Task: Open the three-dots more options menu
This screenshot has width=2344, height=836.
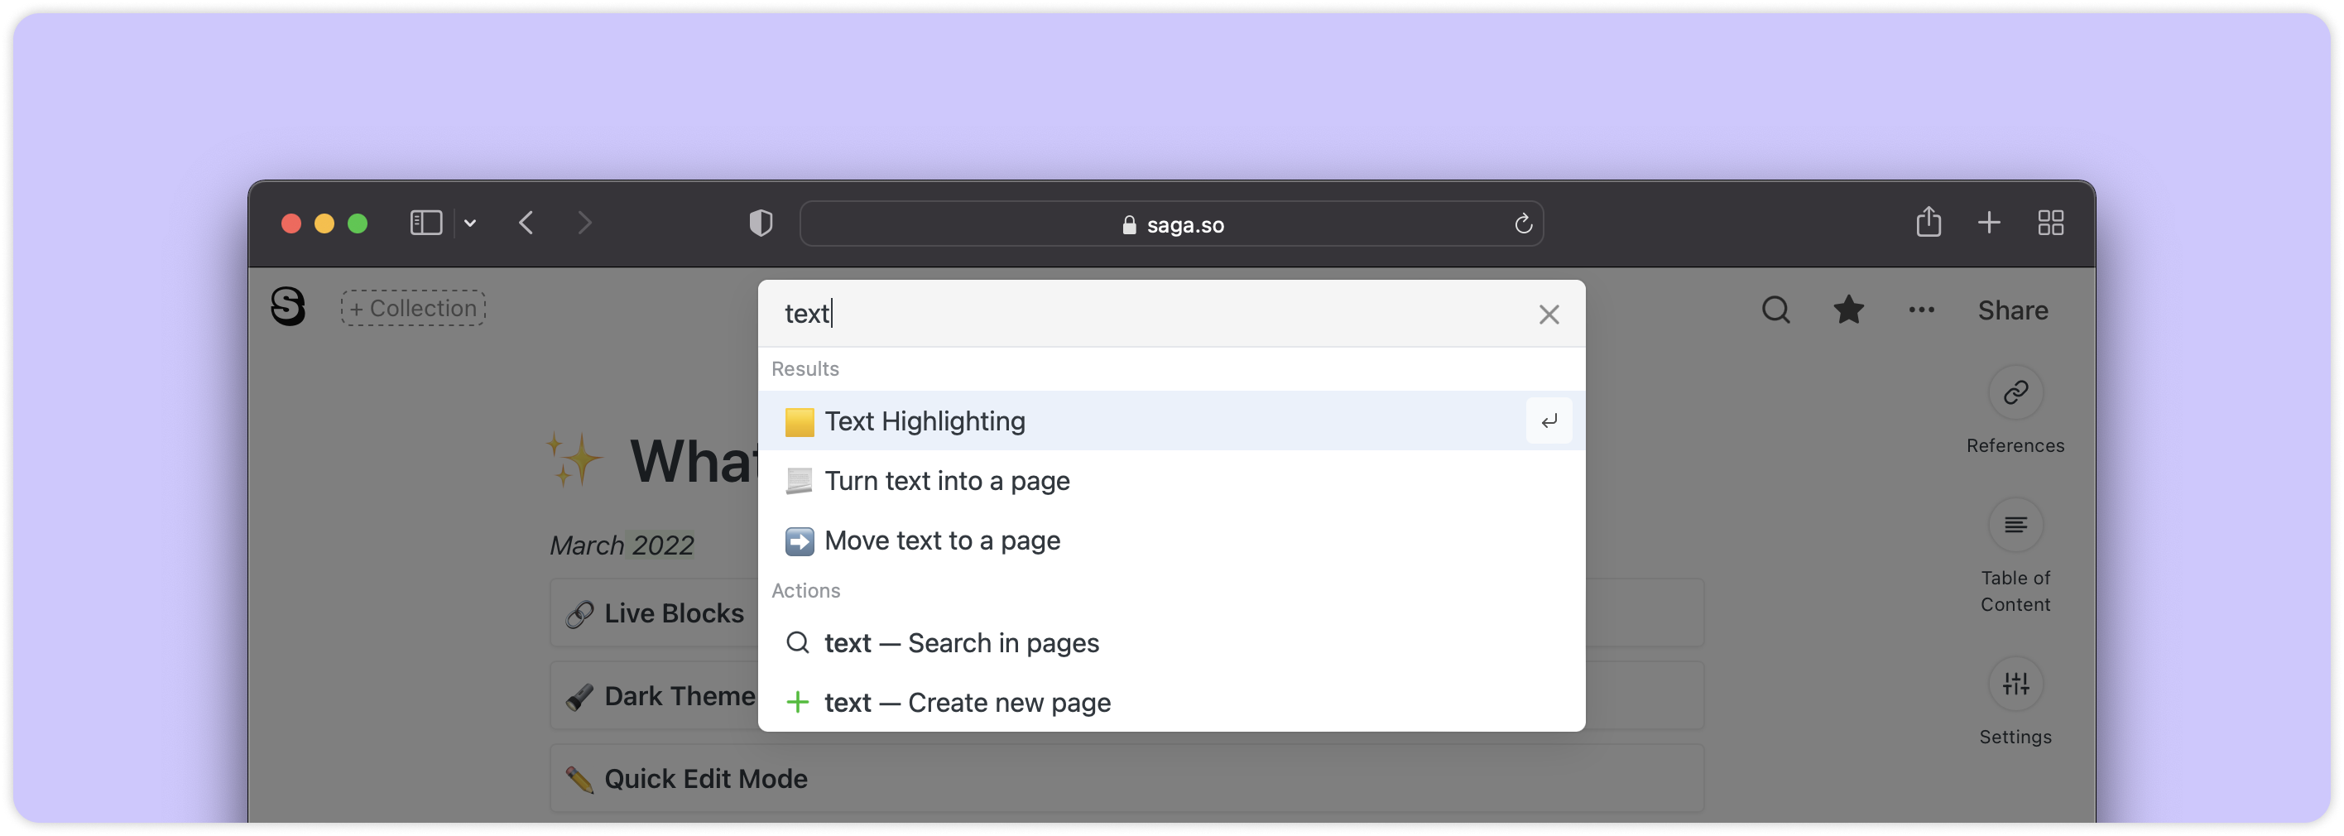Action: 1921,310
